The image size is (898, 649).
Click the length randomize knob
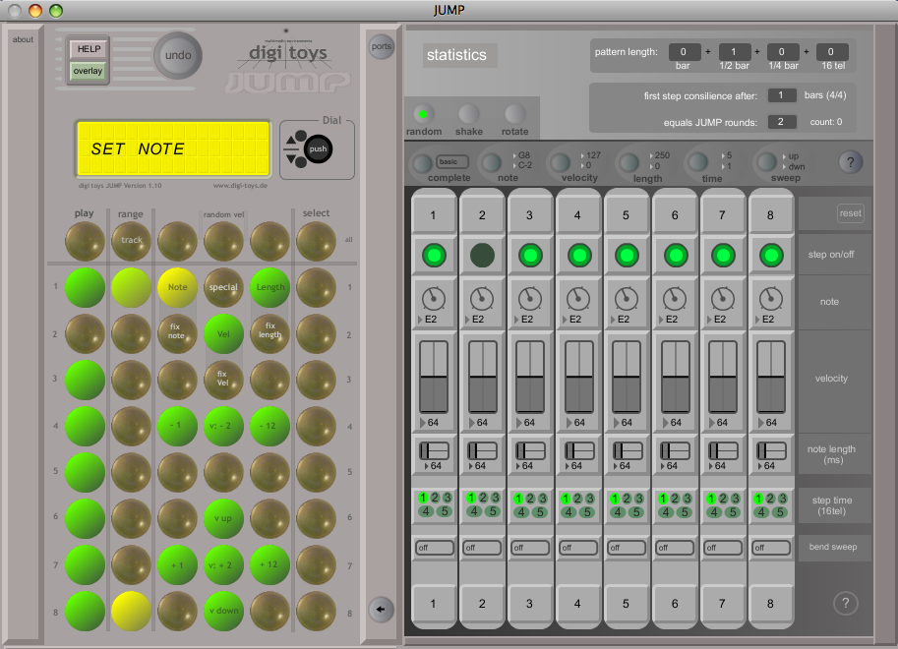pyautogui.click(x=629, y=162)
